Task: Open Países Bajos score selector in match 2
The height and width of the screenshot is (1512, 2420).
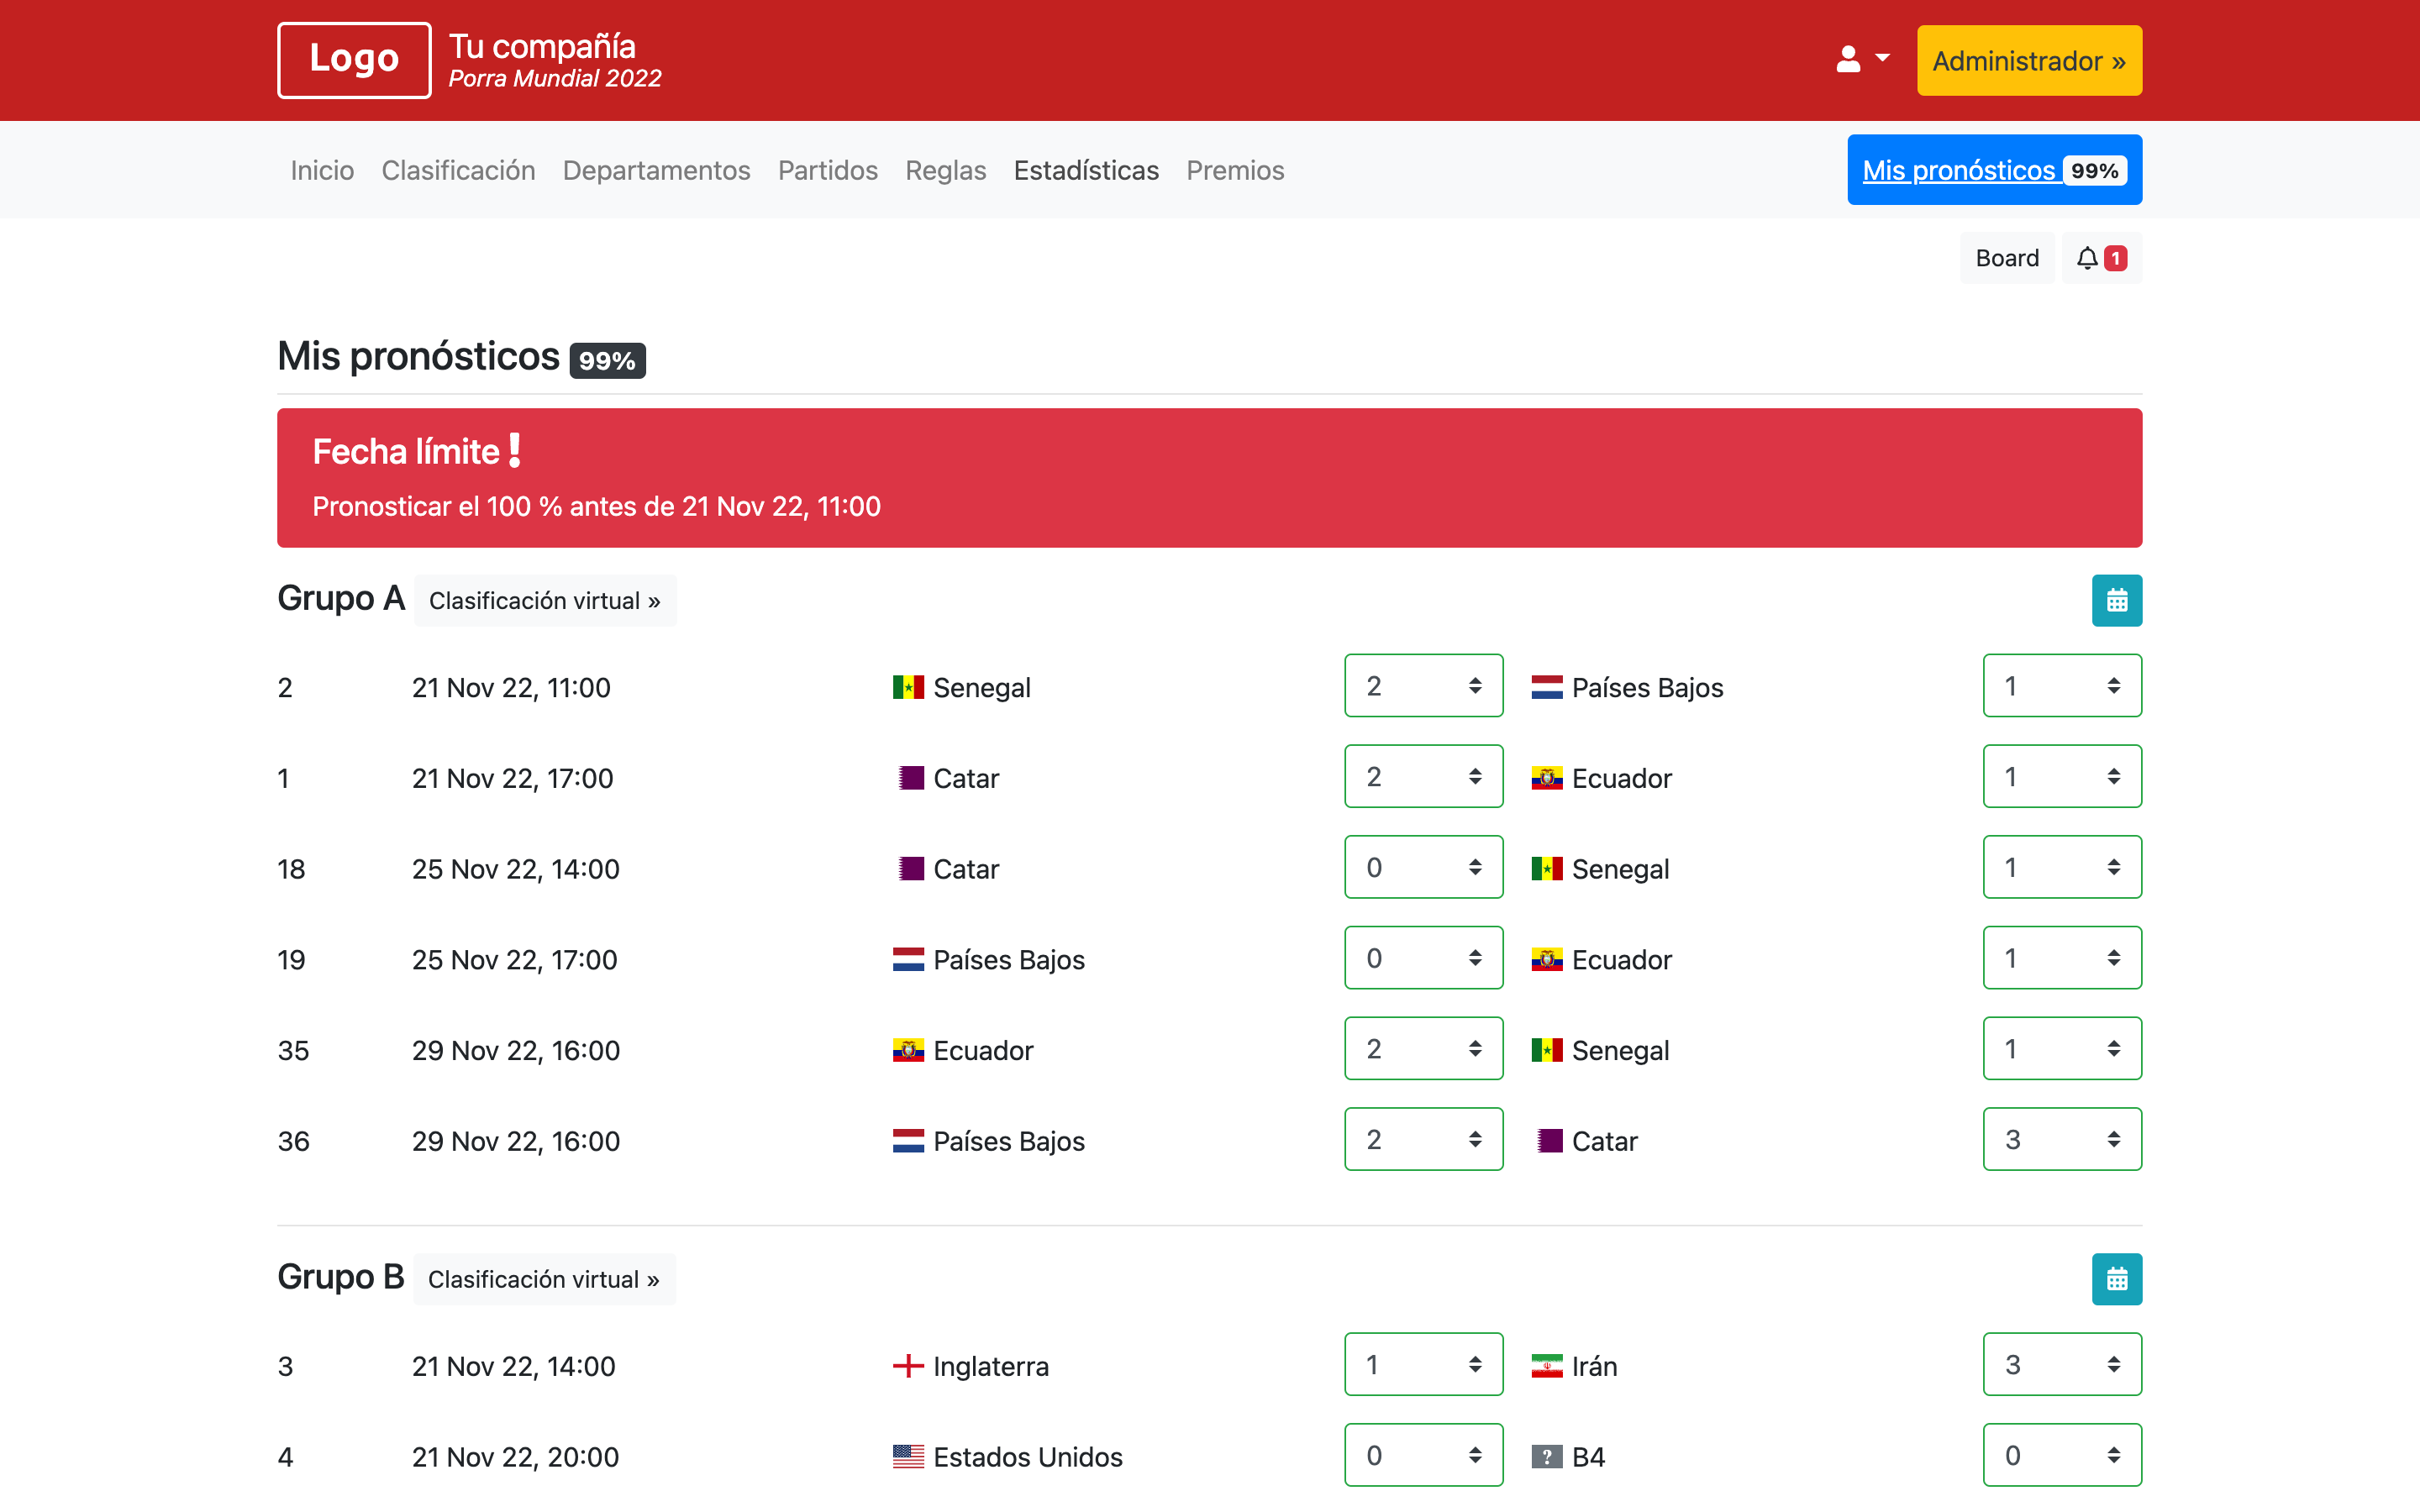Action: [2062, 686]
